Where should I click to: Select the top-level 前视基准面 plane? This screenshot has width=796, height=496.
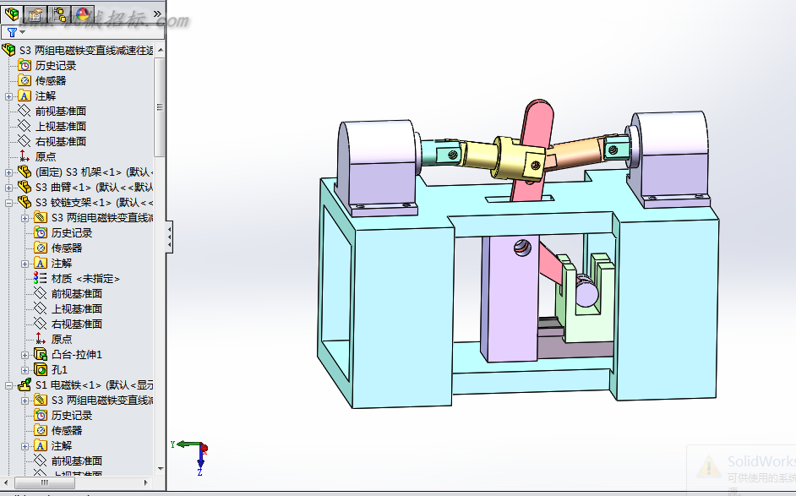point(60,112)
